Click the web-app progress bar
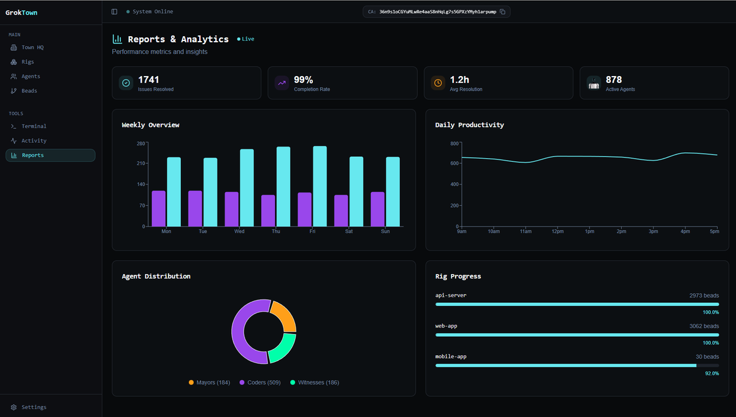This screenshot has height=417, width=736. (577, 335)
